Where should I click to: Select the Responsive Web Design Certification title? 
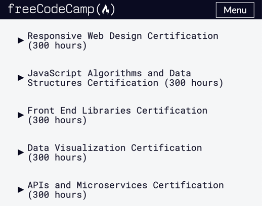coord(123,36)
